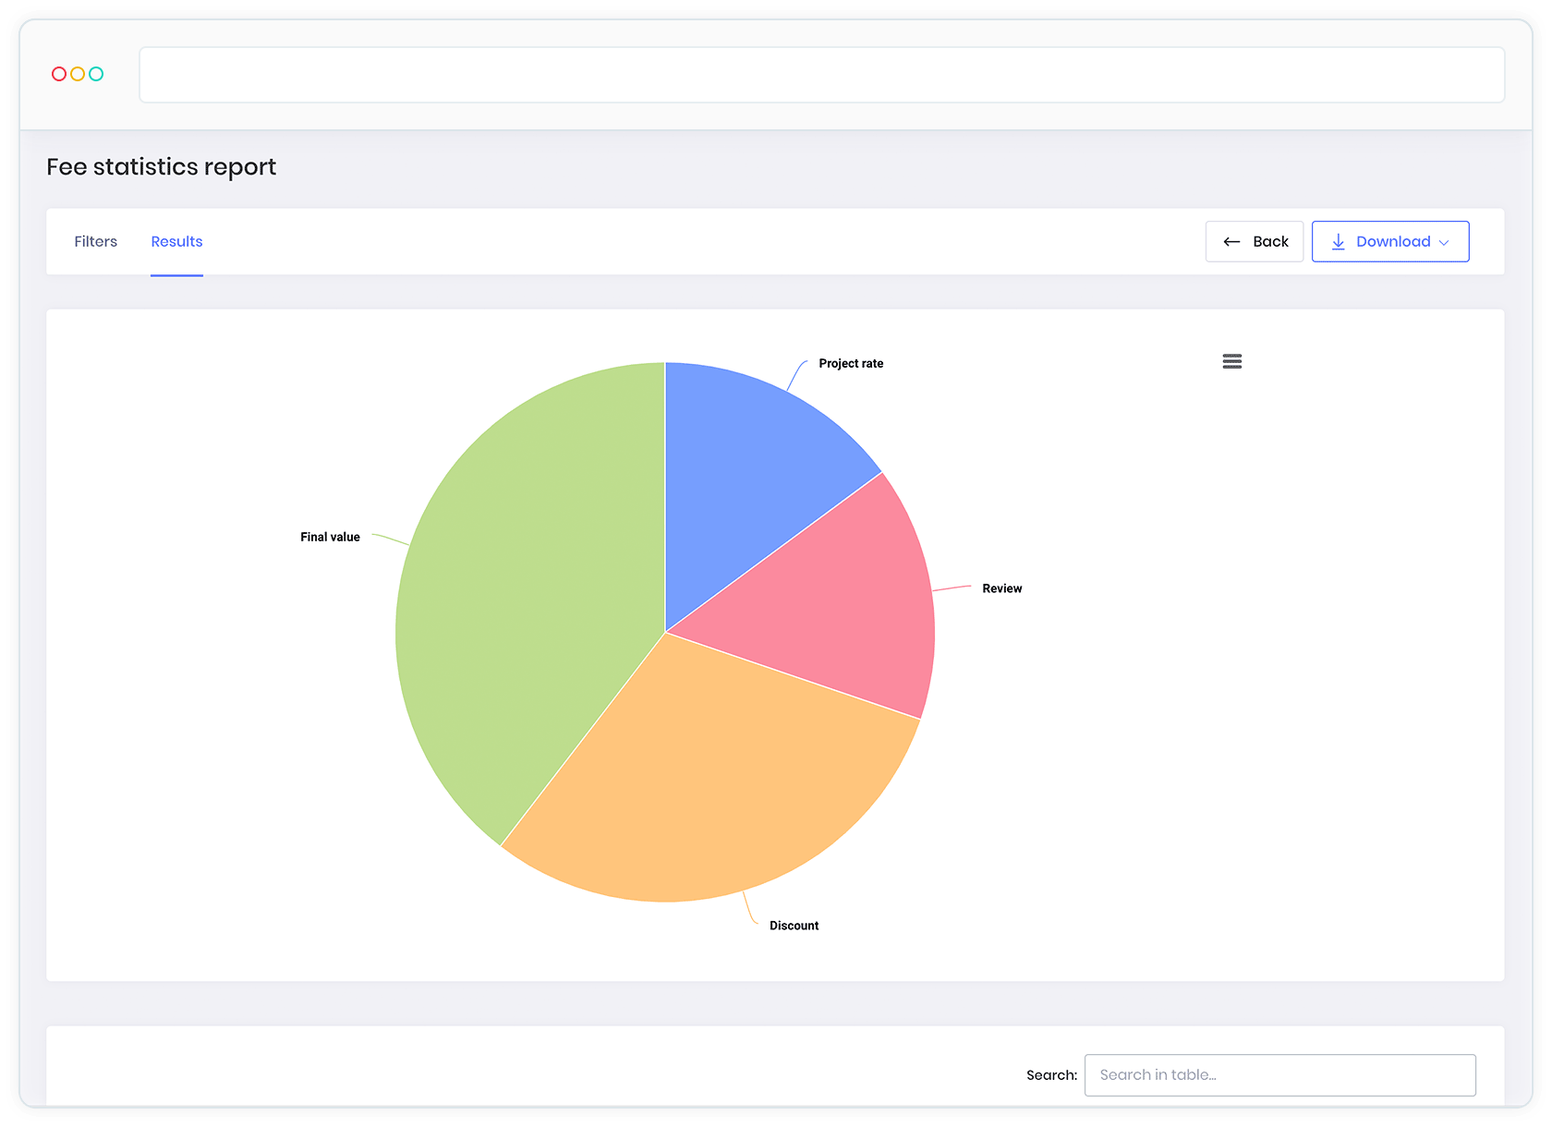Open the Download dropdown
The height and width of the screenshot is (1127, 1552).
pos(1390,241)
